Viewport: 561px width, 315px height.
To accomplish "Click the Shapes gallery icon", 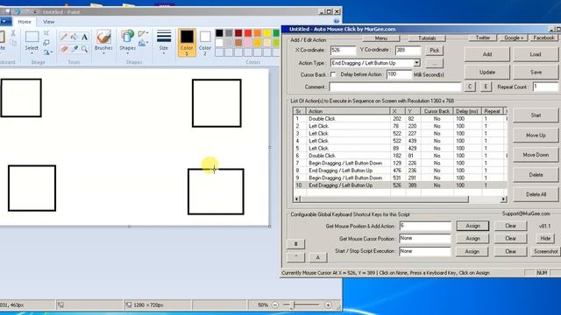I will (x=127, y=37).
